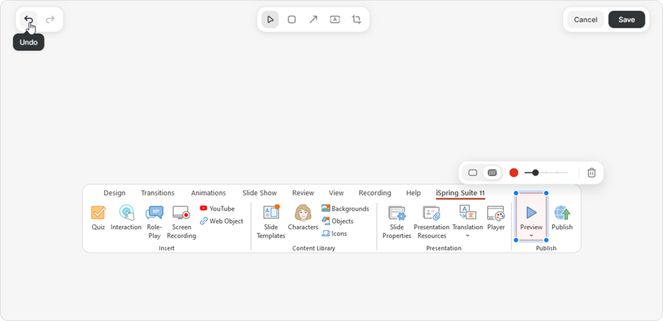Click the top-left resize handle of selection

pyautogui.click(x=517, y=193)
